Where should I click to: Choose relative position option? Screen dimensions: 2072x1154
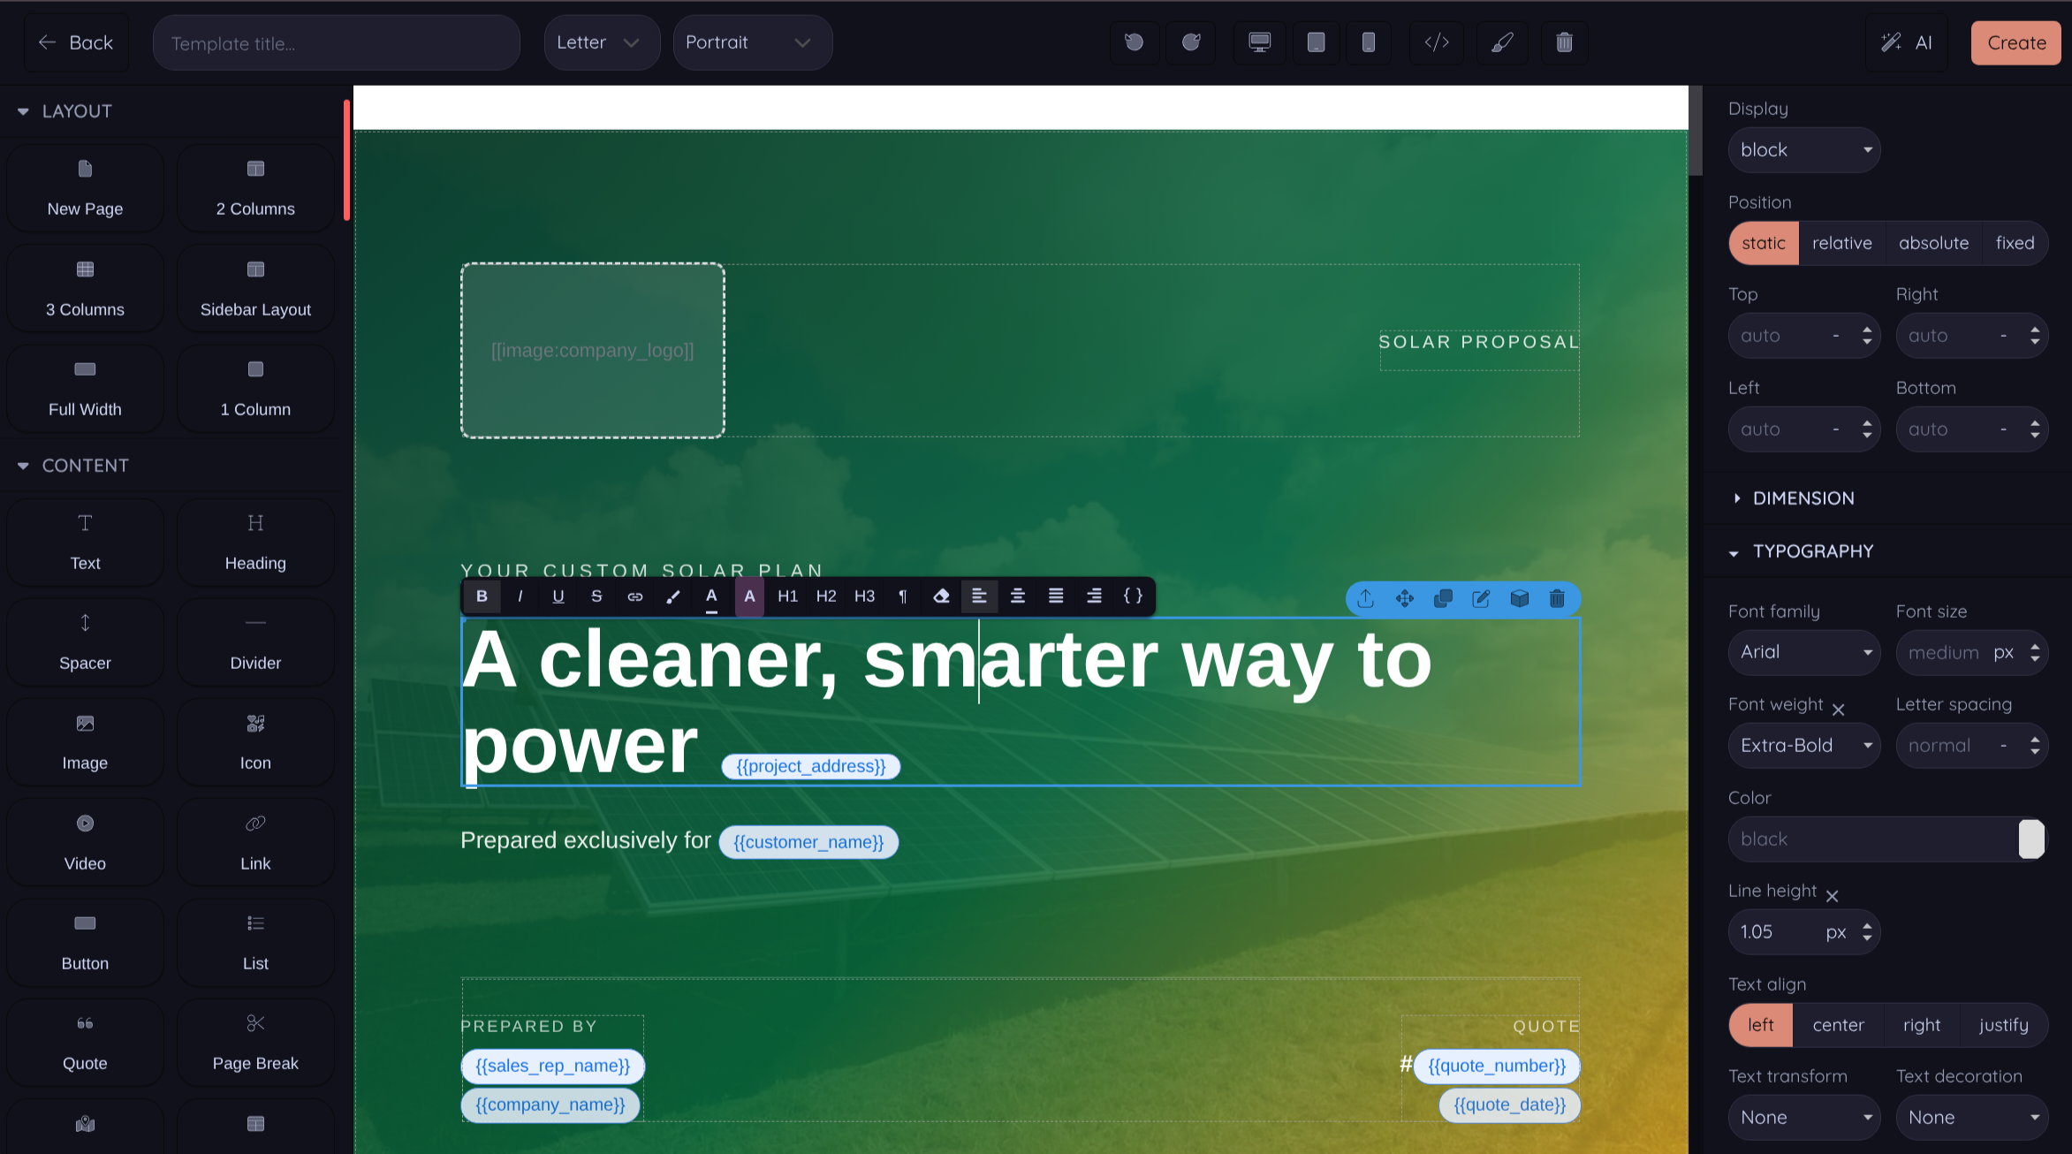[x=1841, y=243]
